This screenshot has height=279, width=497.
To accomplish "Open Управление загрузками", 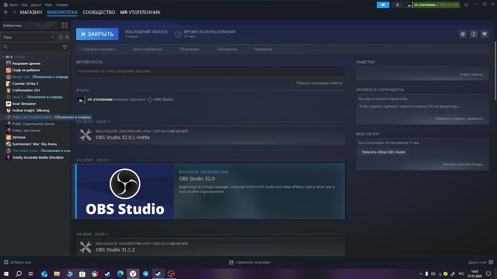I will [x=250, y=262].
